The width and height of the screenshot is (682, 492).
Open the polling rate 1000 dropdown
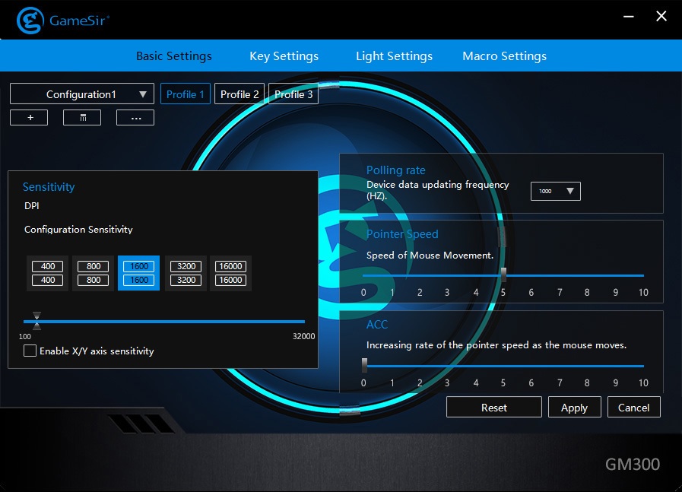click(x=555, y=191)
